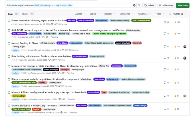Click assignee avatar on Nested Routing row
Viewport: 194px width, 116px height.
tap(185, 47)
